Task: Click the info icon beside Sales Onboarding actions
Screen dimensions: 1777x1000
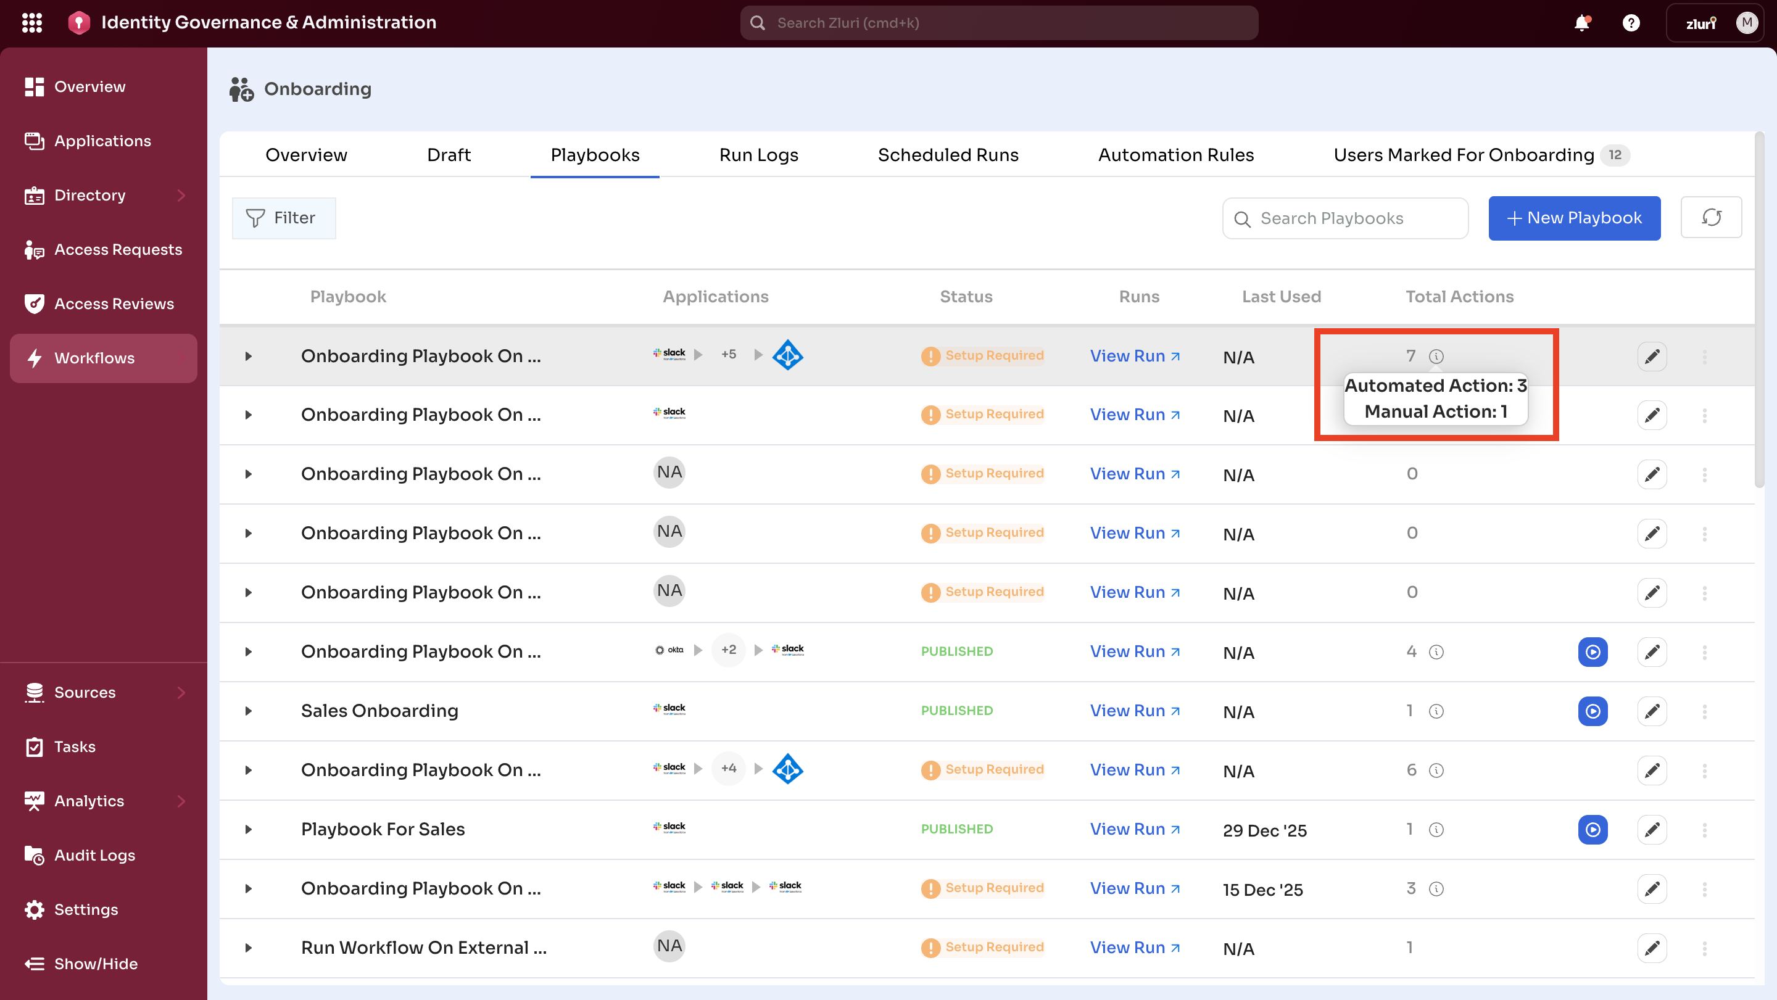Action: click(x=1437, y=710)
